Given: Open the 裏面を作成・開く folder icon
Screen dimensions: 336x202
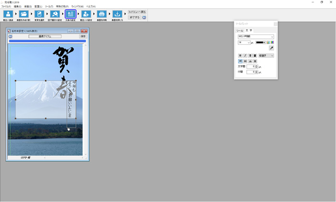Looking at the screenshot, I should pyautogui.click(x=24, y=14).
